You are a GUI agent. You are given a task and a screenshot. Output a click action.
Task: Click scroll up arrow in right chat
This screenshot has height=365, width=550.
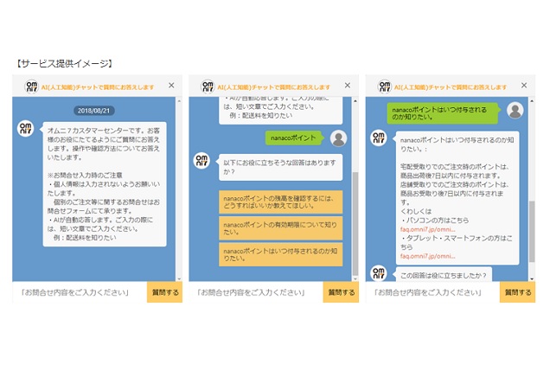[x=532, y=101]
